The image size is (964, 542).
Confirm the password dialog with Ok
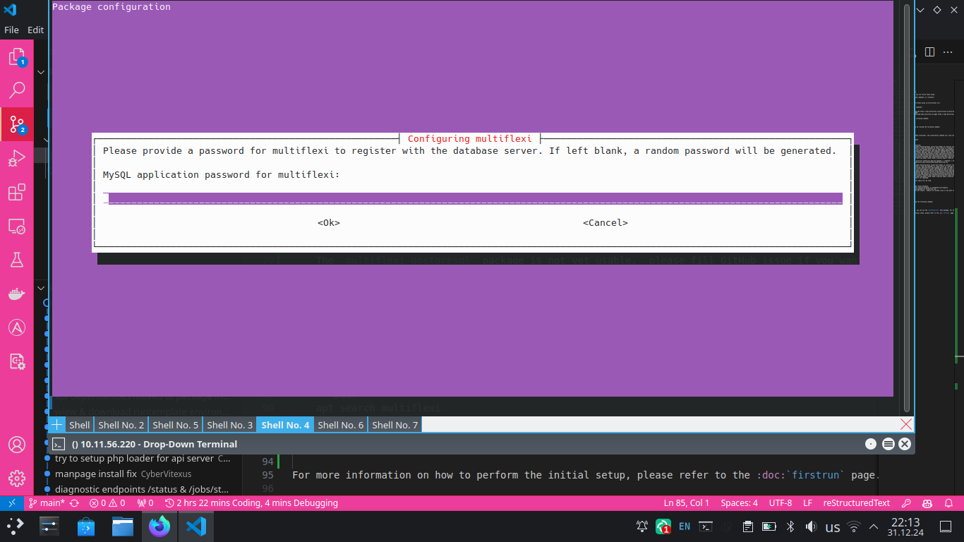click(x=329, y=222)
